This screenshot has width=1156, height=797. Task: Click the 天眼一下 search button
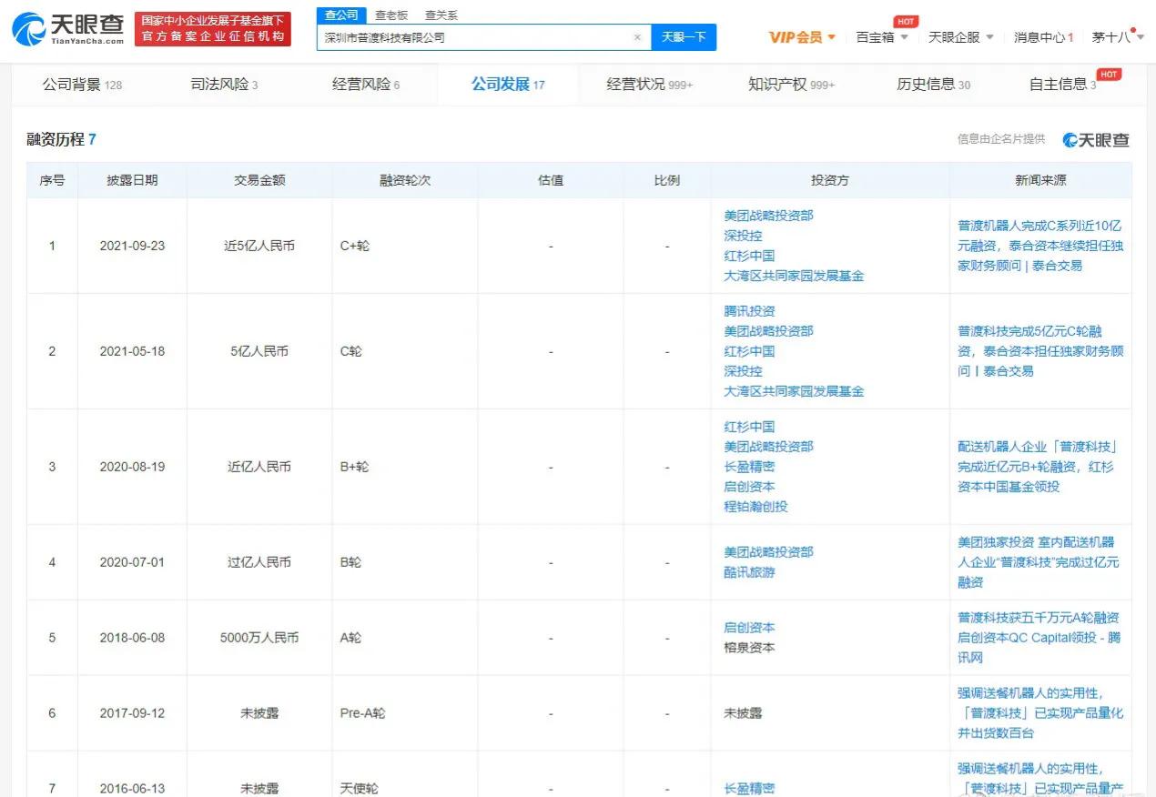click(x=684, y=37)
